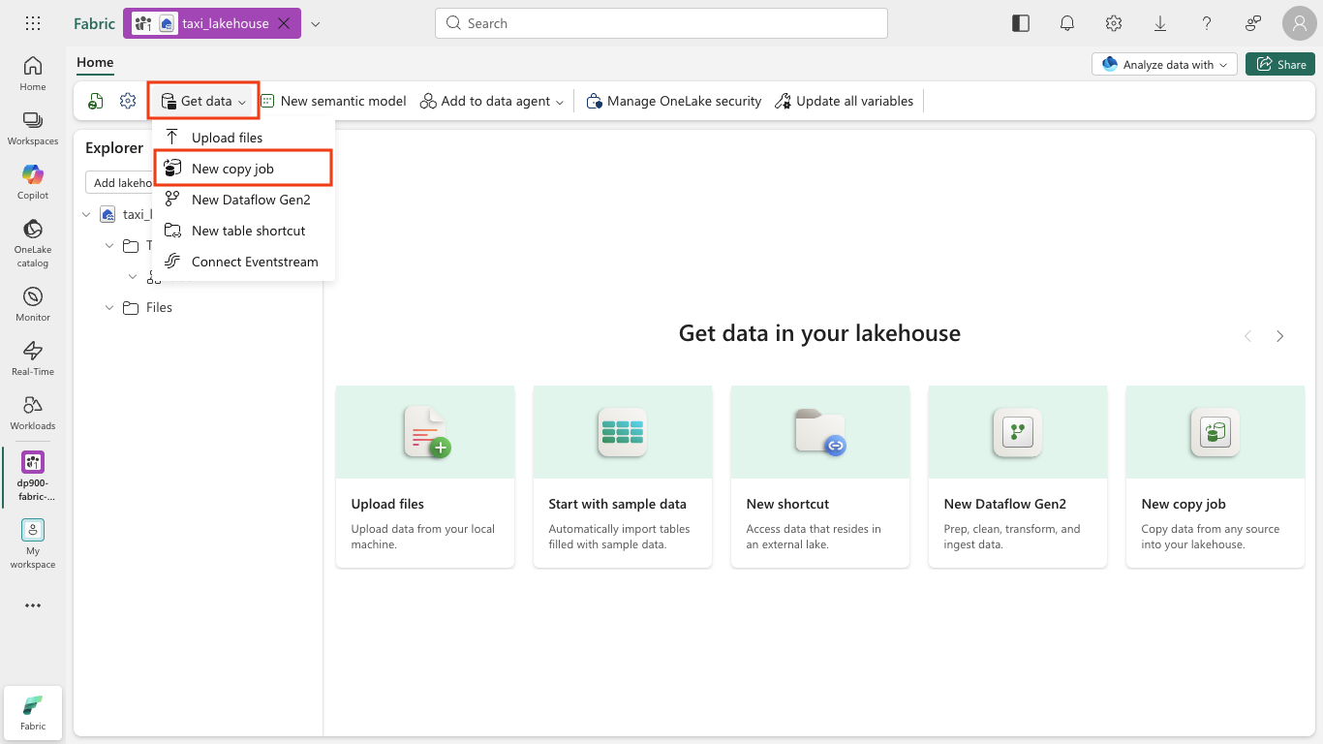Open the user account avatar
1323x744 pixels.
tap(1299, 23)
